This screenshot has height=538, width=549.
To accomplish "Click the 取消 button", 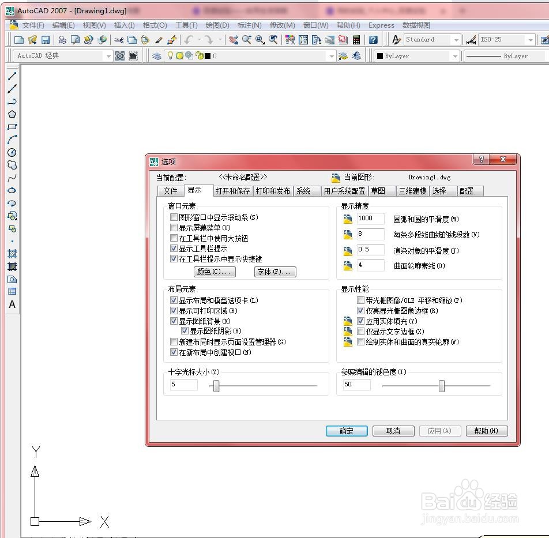I will coord(393,431).
